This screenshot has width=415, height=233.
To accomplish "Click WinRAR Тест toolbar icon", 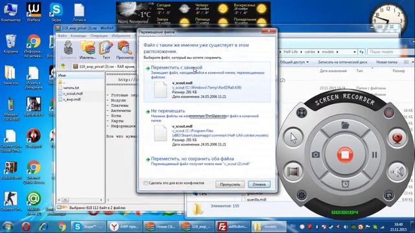I will (106, 50).
